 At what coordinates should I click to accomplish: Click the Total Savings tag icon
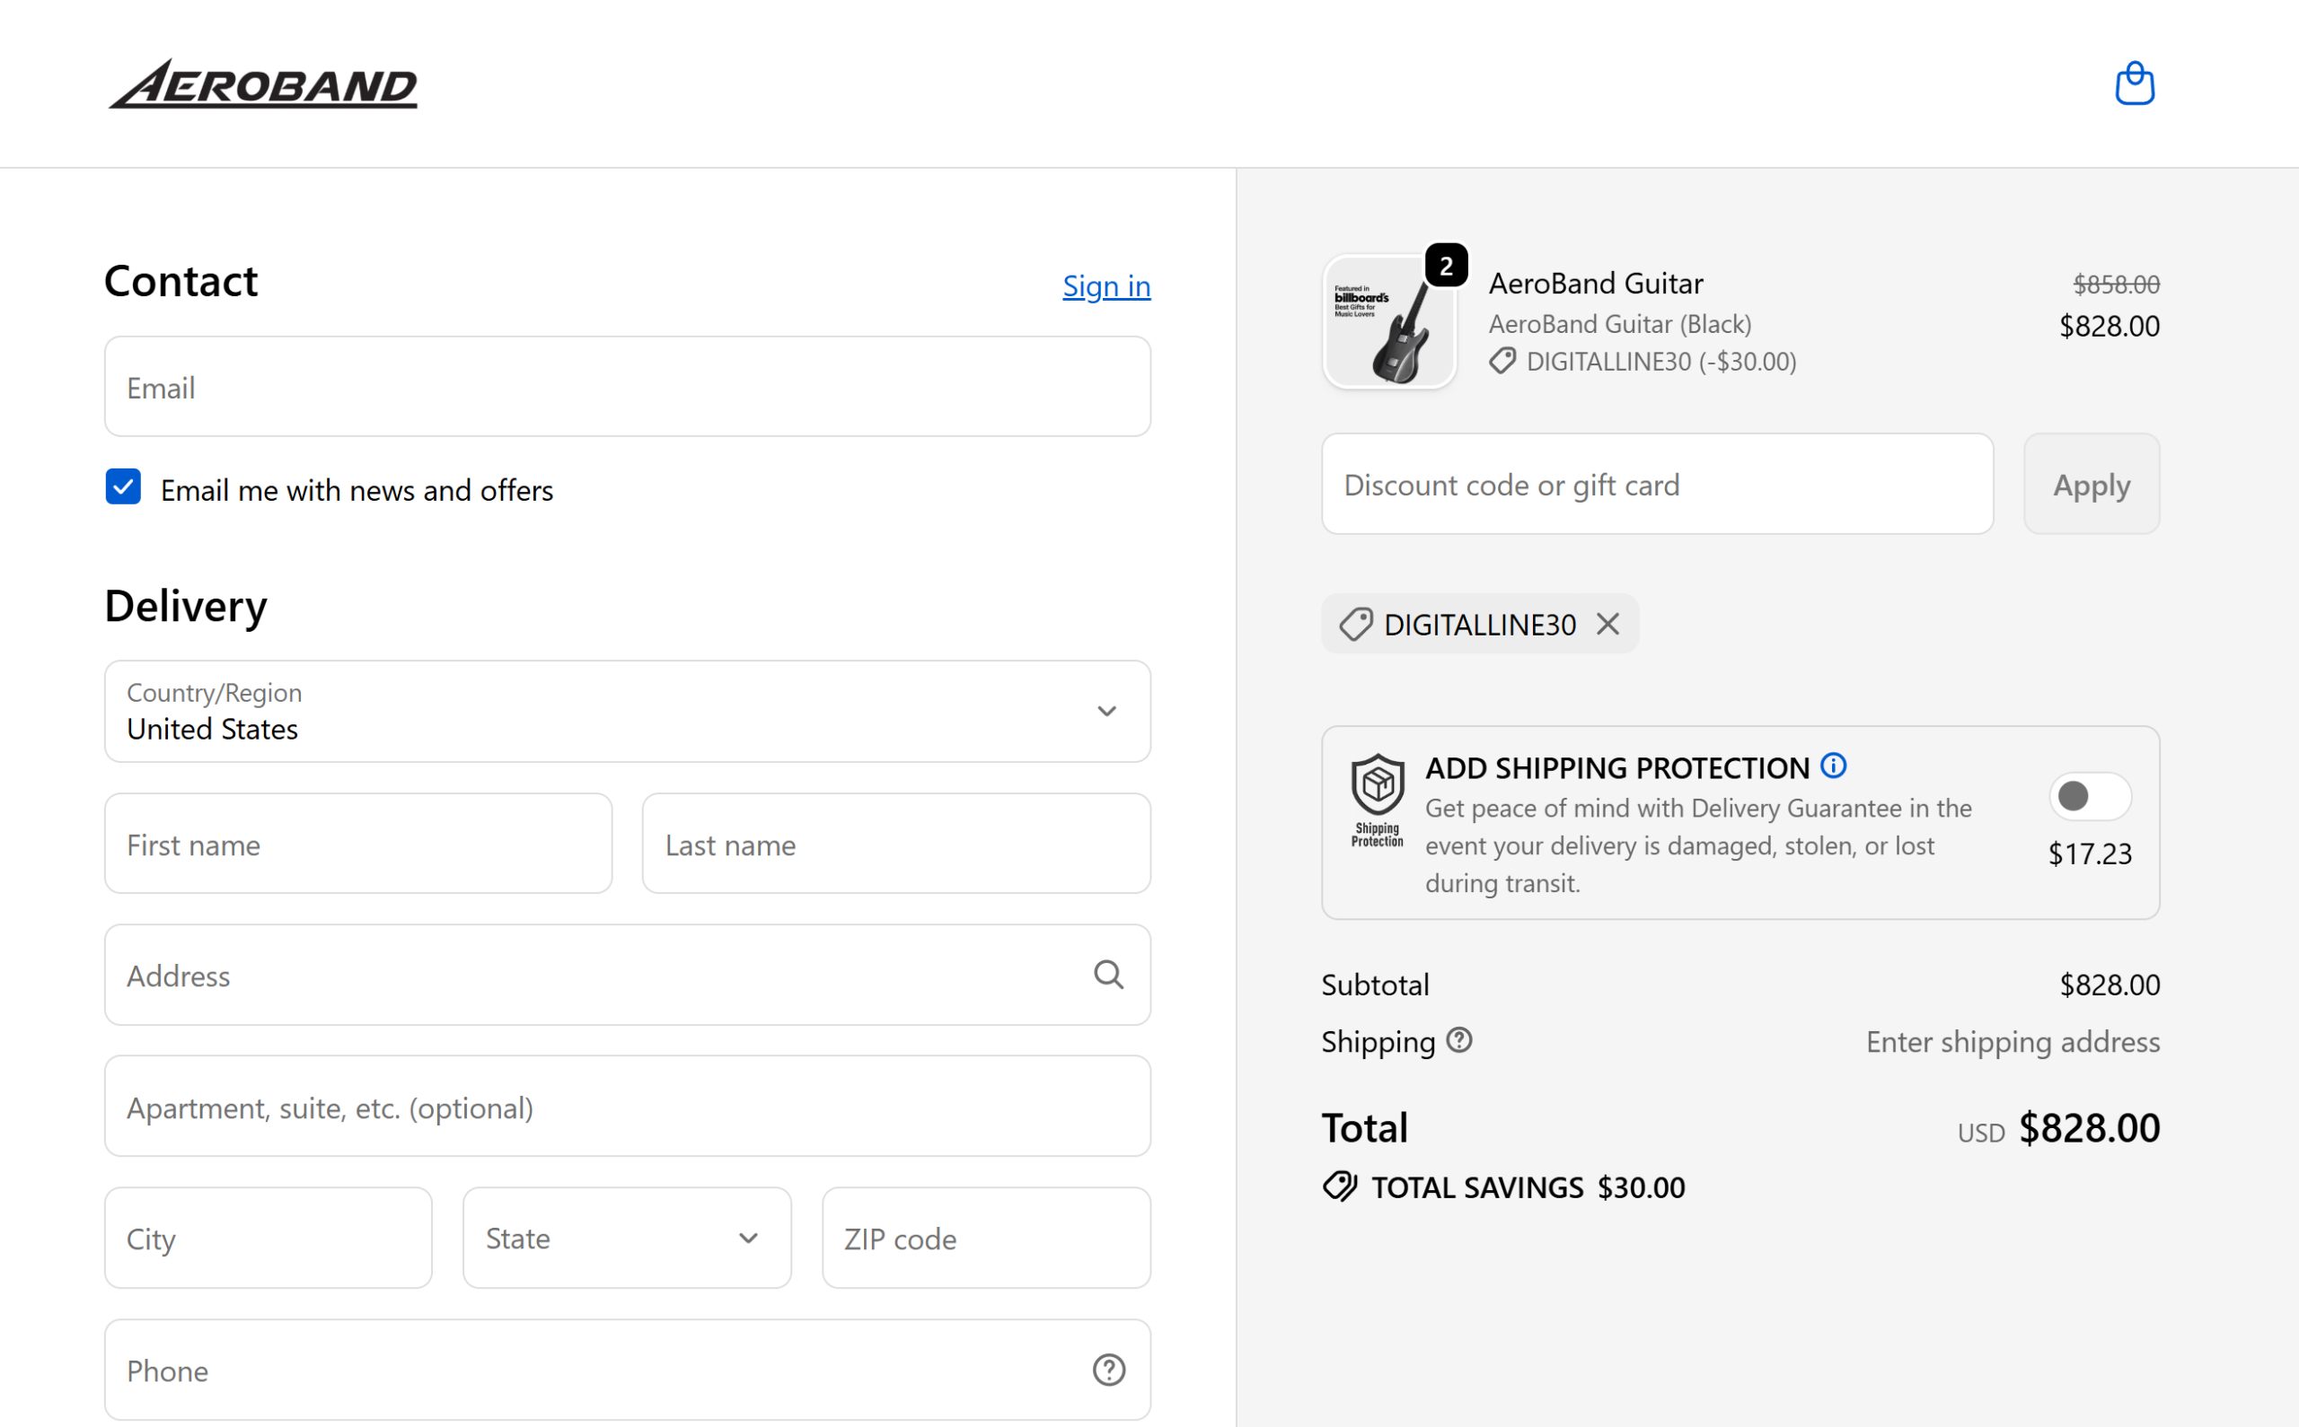click(x=1339, y=1186)
